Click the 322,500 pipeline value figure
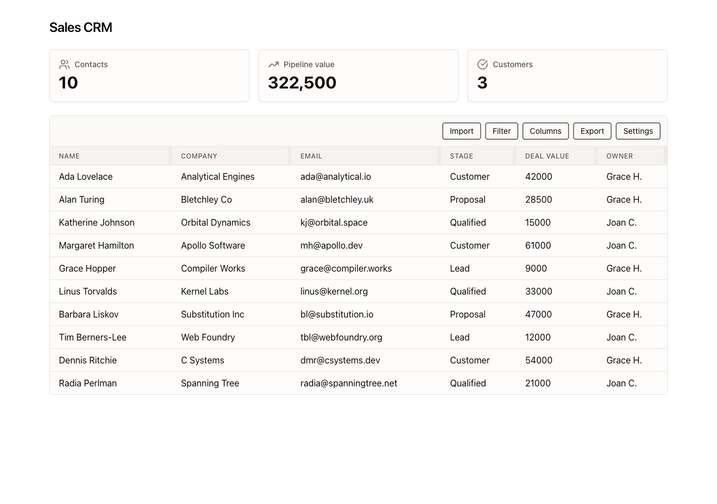Image resolution: width=717 pixels, height=504 pixels. click(x=302, y=83)
